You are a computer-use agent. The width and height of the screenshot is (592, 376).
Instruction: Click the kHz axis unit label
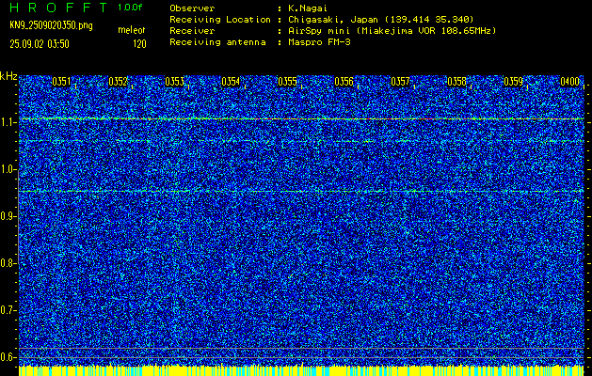(8, 76)
